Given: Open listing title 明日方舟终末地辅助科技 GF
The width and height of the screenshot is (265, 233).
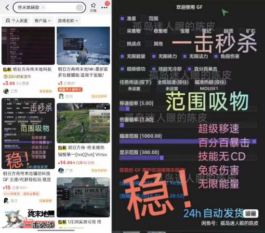Looking at the screenshot, I should (27, 176).
